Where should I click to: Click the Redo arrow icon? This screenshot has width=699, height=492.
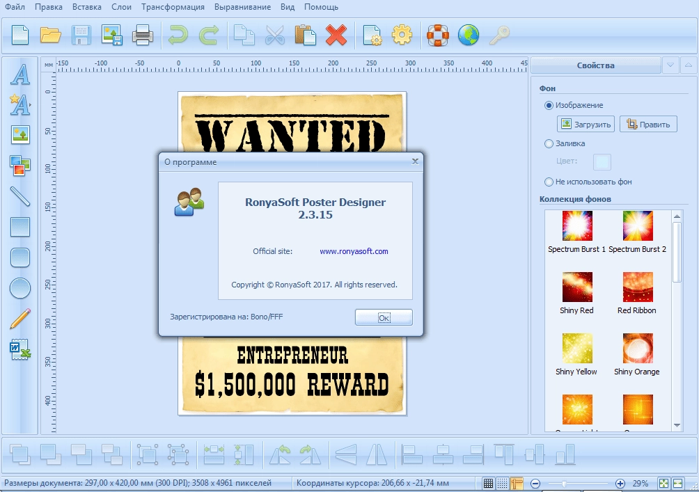(209, 35)
